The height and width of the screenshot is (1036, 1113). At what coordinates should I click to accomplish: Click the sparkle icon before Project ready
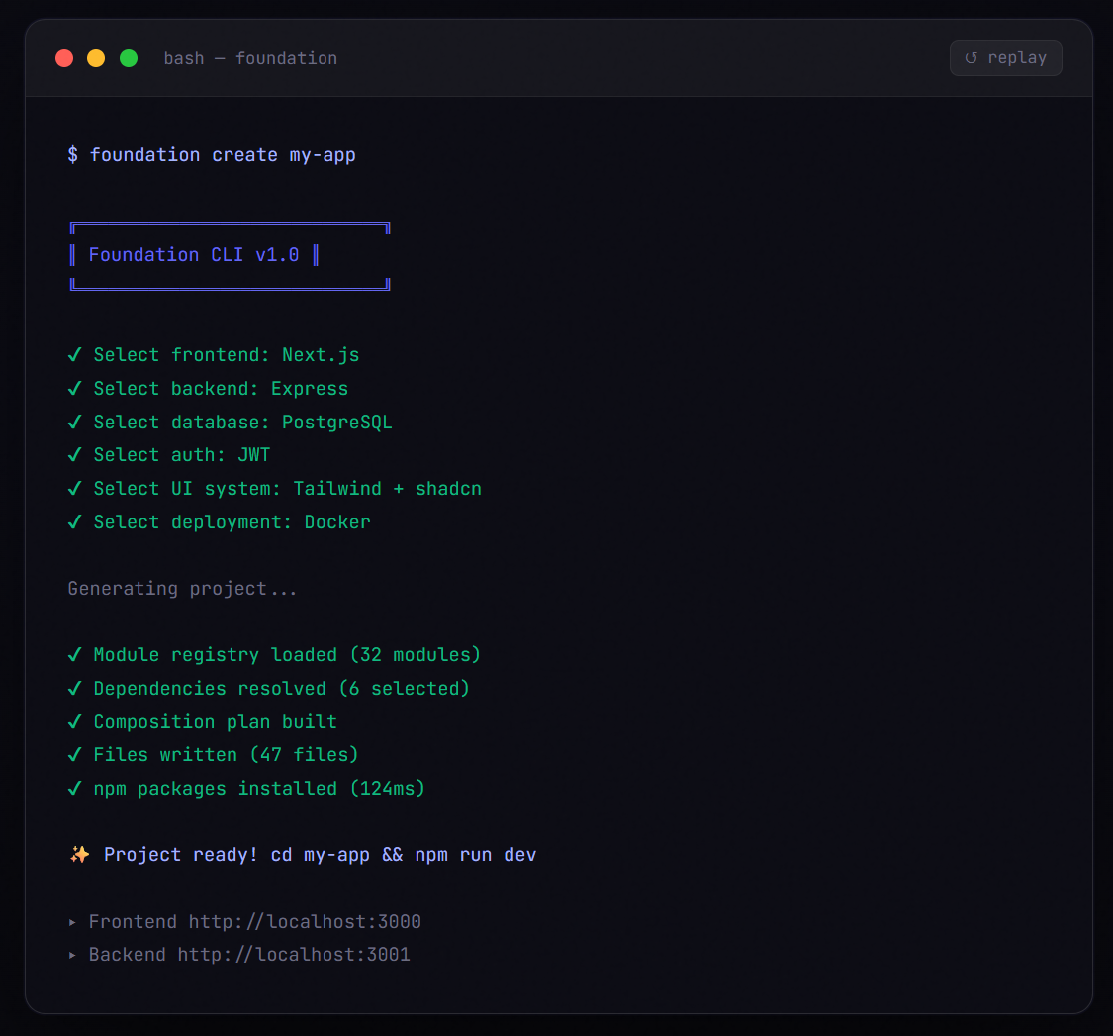point(77,853)
